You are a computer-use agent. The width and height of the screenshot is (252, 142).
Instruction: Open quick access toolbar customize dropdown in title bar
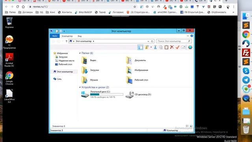click(x=64, y=31)
